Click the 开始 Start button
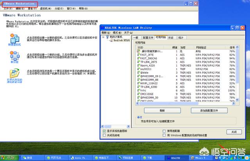250x161 pixels. pos(9,158)
